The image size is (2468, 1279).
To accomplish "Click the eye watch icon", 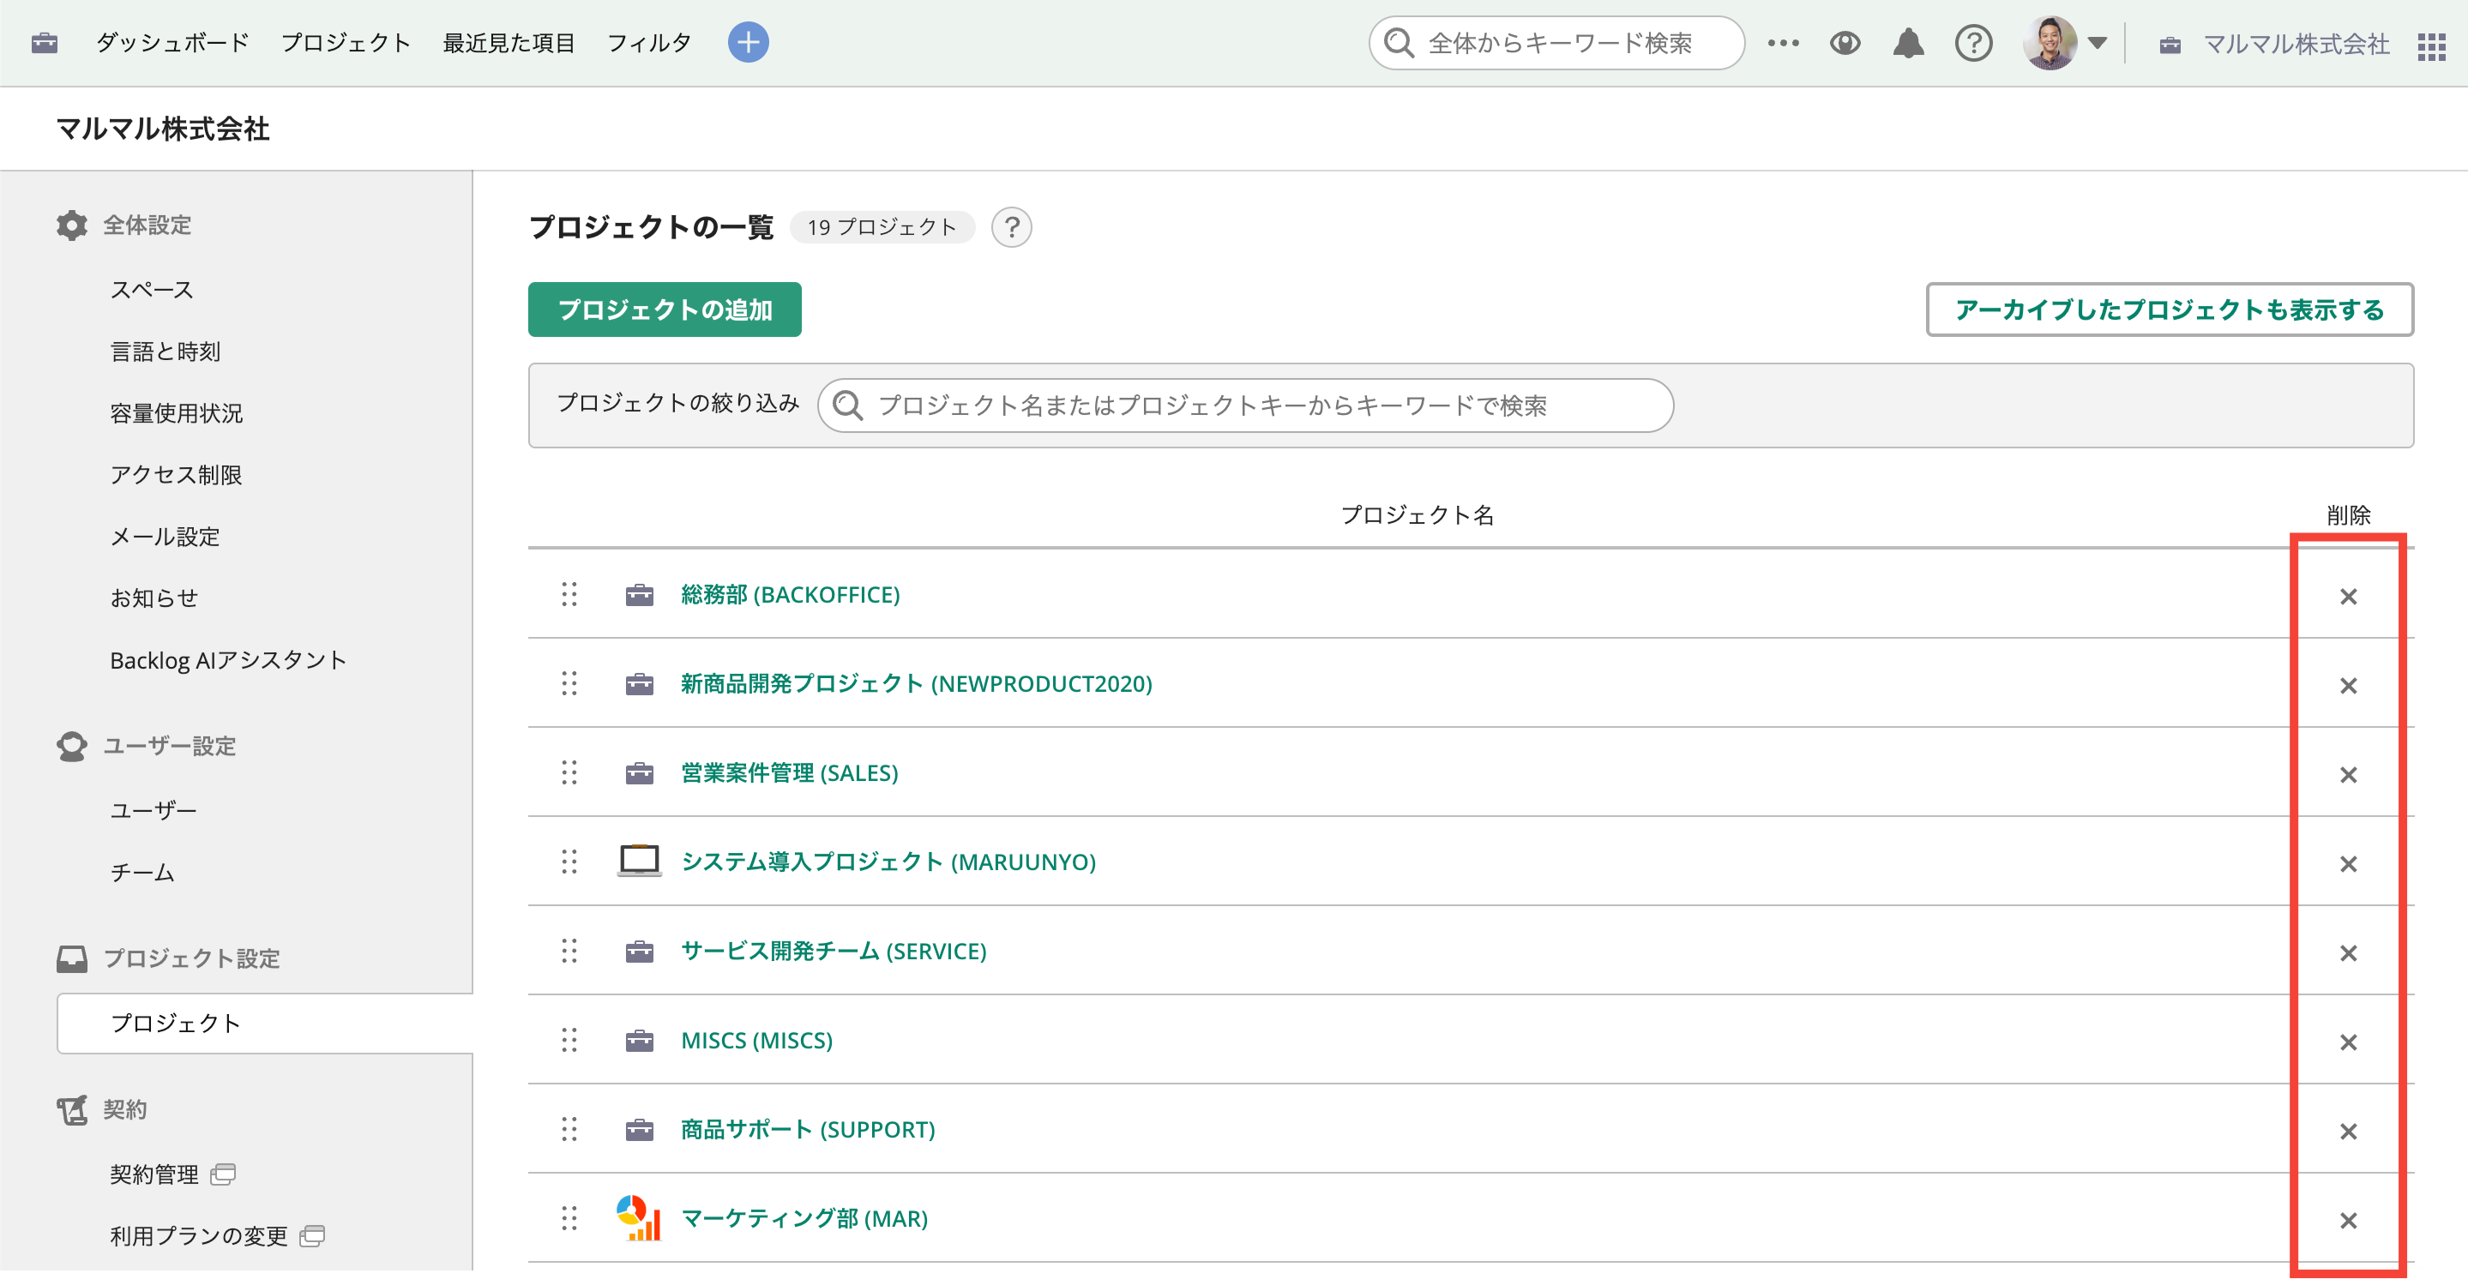I will [1845, 43].
